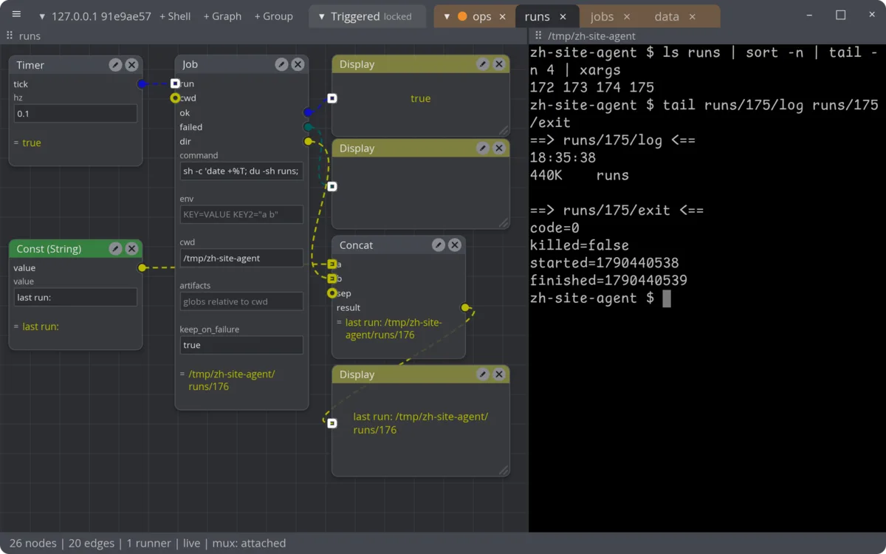The height and width of the screenshot is (554, 886).
Task: Select the Job node's cwd input port
Action: click(x=175, y=98)
